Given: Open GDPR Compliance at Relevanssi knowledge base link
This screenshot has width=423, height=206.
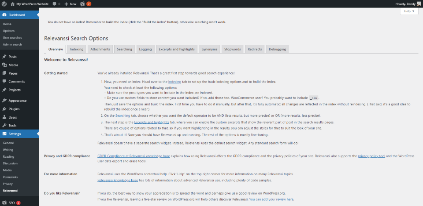Looking at the screenshot, I should [134, 156].
